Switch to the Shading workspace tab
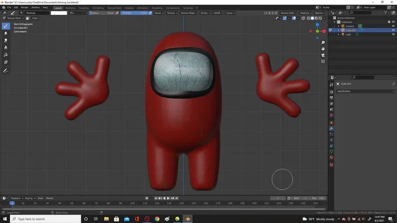397x223 pixels. click(x=129, y=8)
